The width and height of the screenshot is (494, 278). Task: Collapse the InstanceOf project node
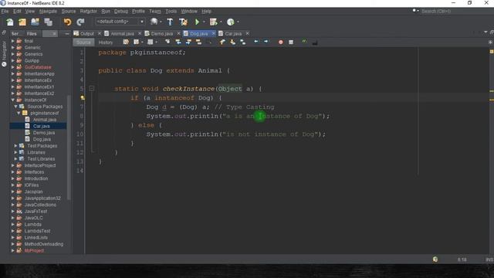coord(13,100)
